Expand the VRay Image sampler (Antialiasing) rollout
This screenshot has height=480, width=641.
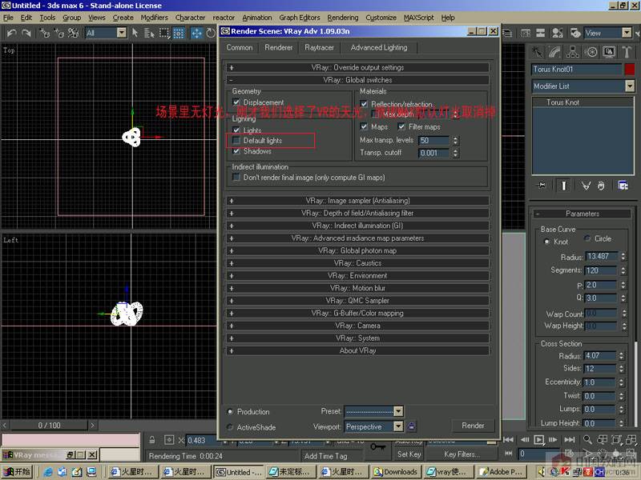point(357,201)
